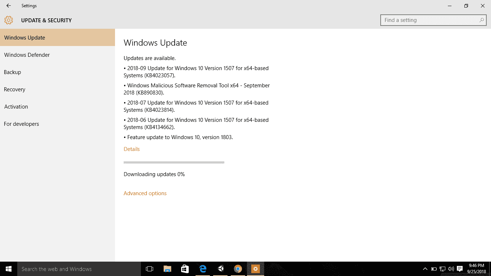The image size is (491, 276).
Task: Open the volume tray icon
Action: coord(451,269)
